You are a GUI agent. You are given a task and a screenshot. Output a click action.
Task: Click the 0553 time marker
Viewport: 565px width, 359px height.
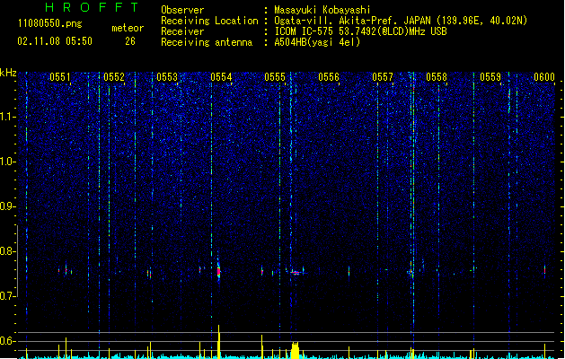167,77
